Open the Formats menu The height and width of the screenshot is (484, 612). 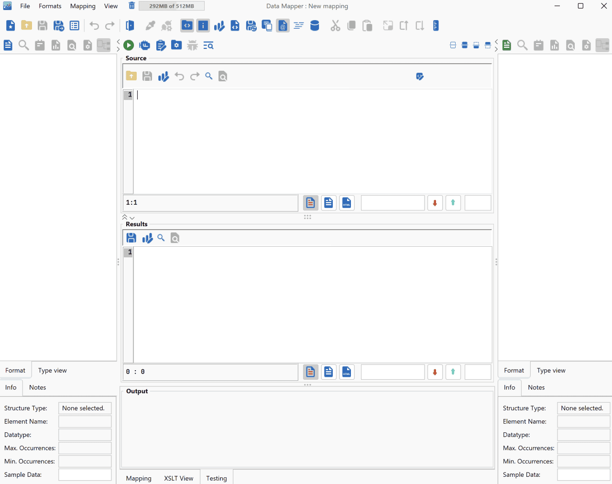coord(50,6)
